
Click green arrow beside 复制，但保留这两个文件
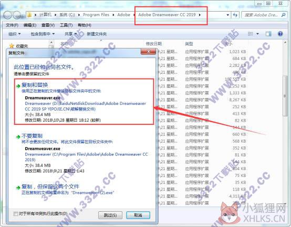[x=18, y=187]
